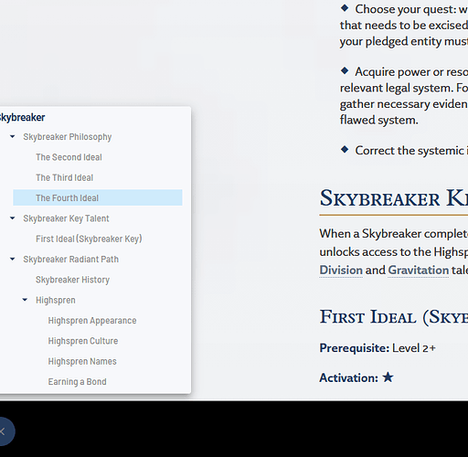Click the round back arrow button
The width and height of the screenshot is (468, 457).
point(4,431)
